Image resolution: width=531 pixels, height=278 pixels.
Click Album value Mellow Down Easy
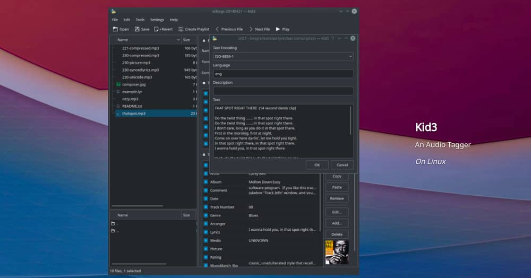(264, 182)
